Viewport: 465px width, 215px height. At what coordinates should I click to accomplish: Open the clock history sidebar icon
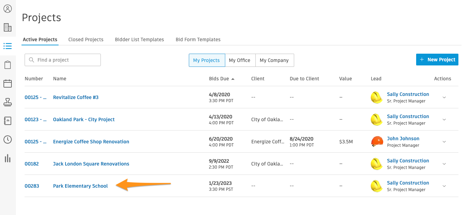click(x=8, y=140)
